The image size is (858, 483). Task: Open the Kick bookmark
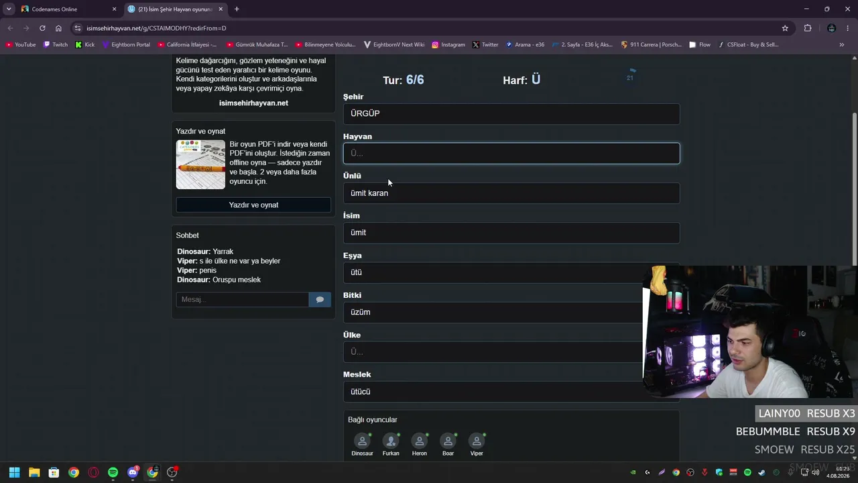(x=85, y=45)
